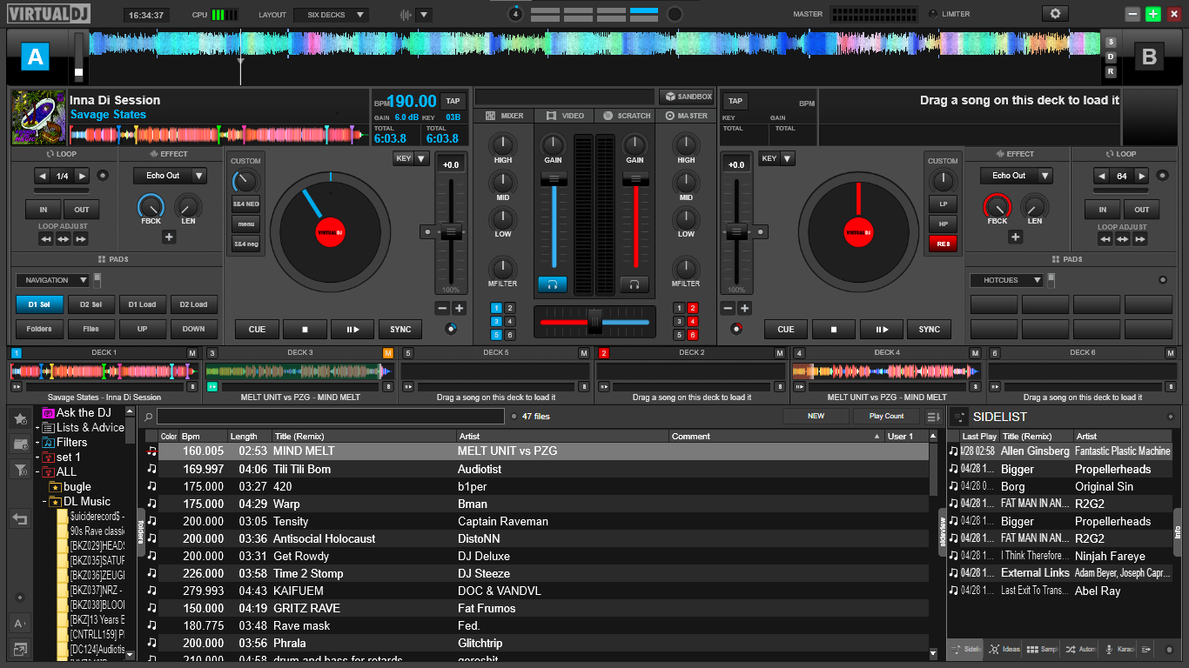
Task: Click play/pause on the left deck
Action: [x=353, y=330]
